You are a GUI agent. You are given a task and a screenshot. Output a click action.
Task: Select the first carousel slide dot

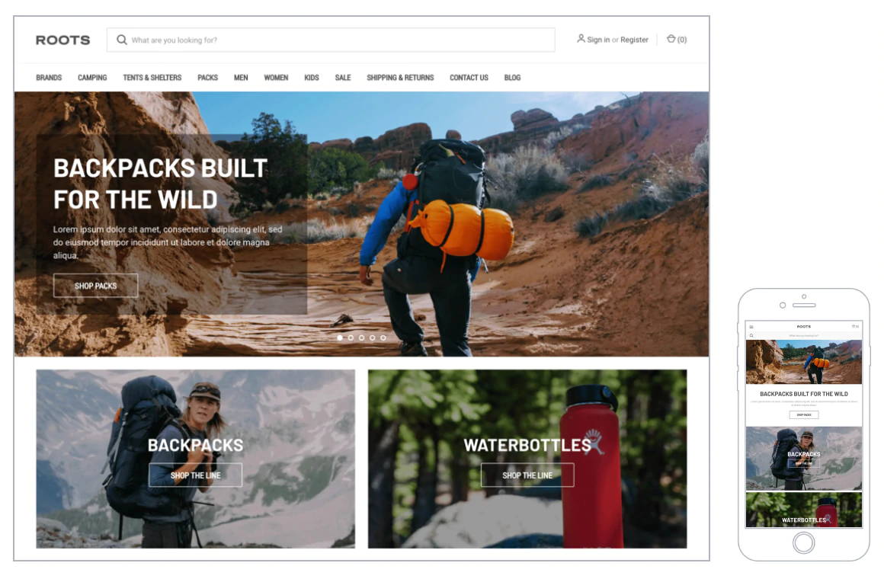(x=340, y=337)
